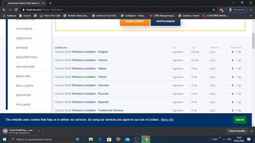The width and height of the screenshot is (255, 143).
Task: Select the CODEC PACKS category
Action: click(24, 38)
